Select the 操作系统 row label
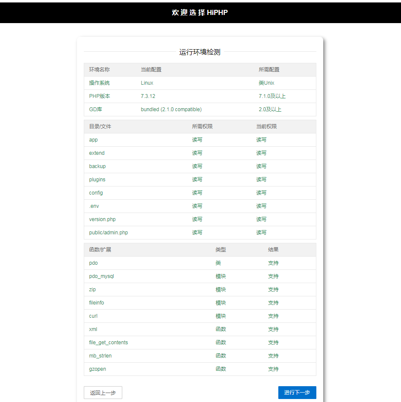 [100, 83]
